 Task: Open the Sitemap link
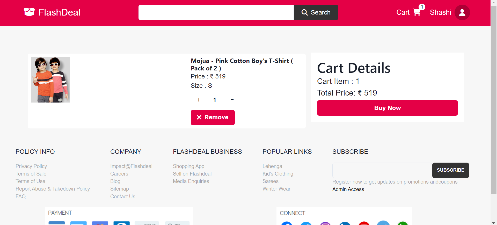tap(120, 189)
